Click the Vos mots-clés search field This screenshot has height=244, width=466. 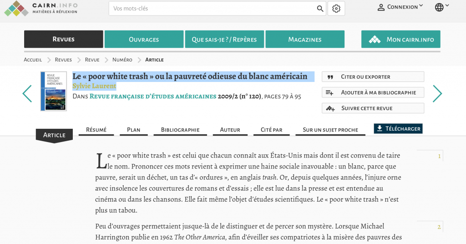(212, 9)
